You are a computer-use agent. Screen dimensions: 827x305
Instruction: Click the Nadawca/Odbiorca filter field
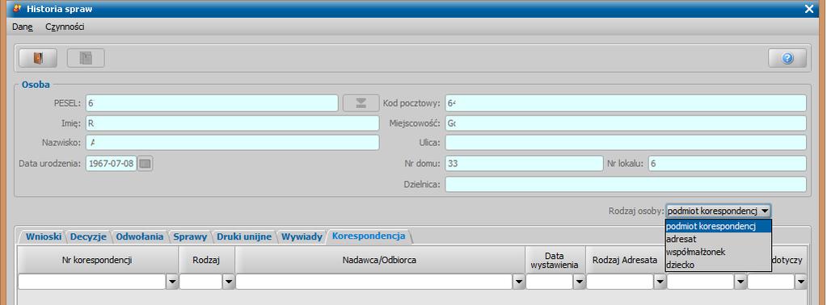(374, 282)
